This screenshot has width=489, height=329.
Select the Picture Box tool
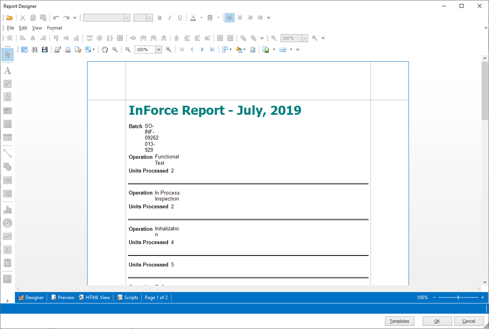pyautogui.click(x=7, y=110)
